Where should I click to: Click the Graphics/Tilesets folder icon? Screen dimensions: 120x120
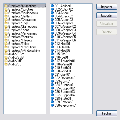point(6,40)
